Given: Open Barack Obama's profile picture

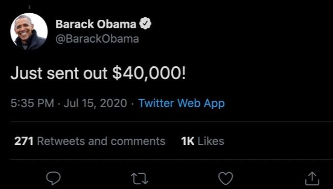Looking at the screenshot, I should click(29, 31).
